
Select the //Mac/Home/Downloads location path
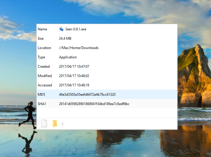[x=79, y=48]
